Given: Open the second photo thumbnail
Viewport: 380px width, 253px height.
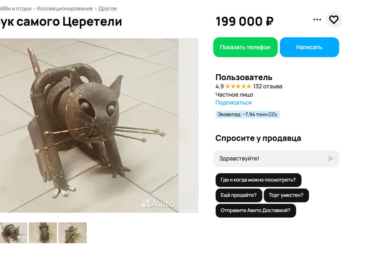Looking at the screenshot, I should [x=43, y=233].
